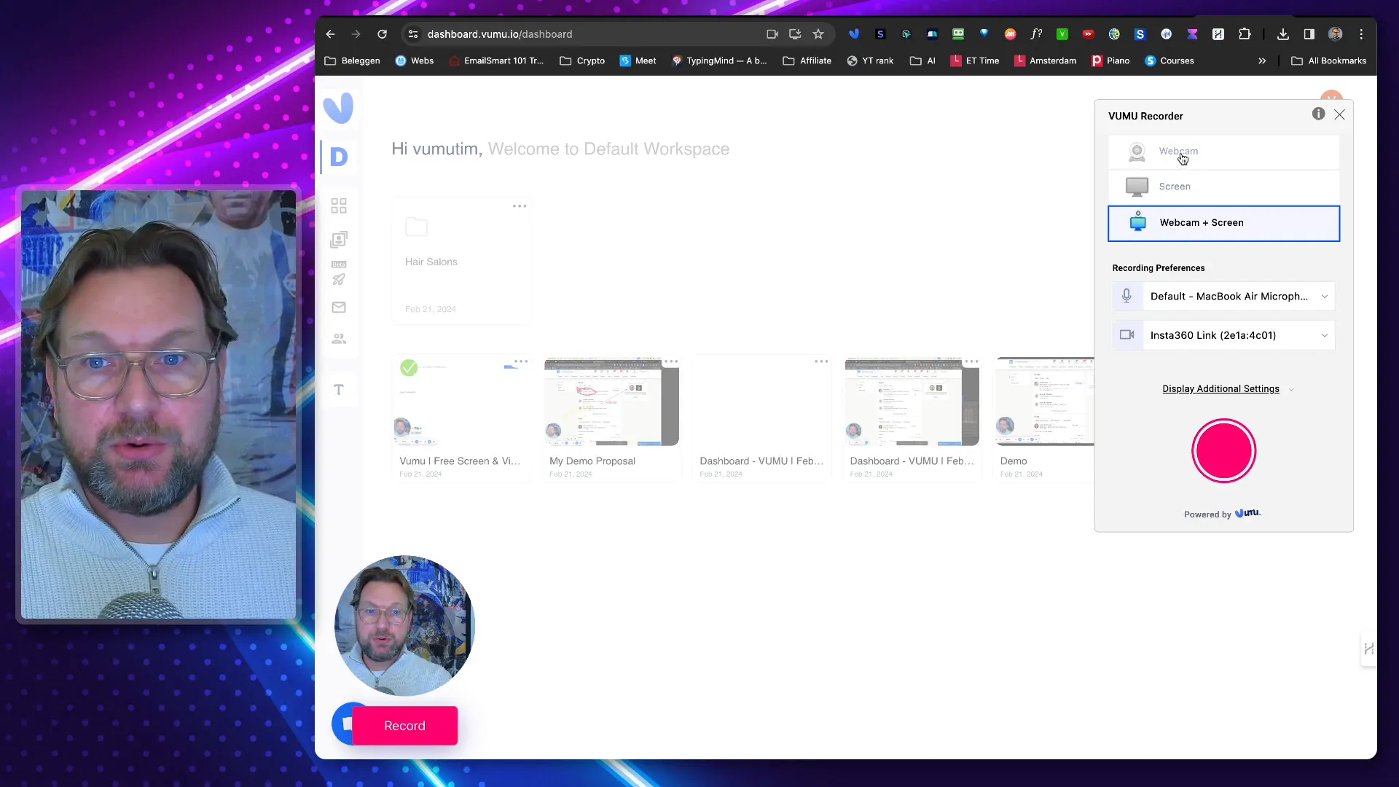Select Webcam + Screen recording mode
This screenshot has width=1399, height=787.
[x=1223, y=223]
